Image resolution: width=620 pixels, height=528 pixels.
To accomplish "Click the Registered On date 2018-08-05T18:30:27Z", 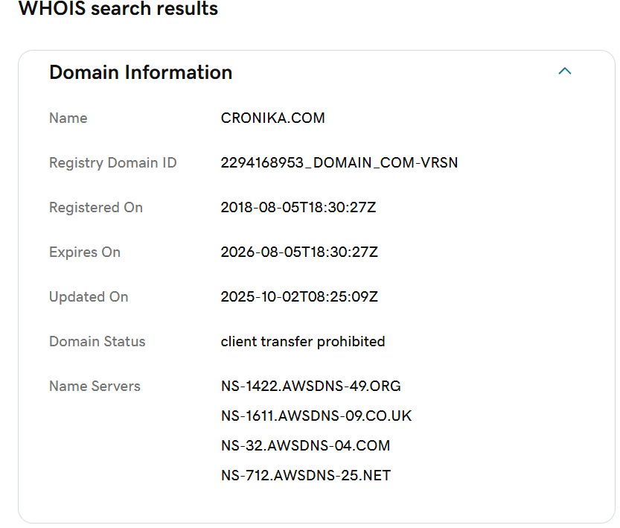I will 298,207.
